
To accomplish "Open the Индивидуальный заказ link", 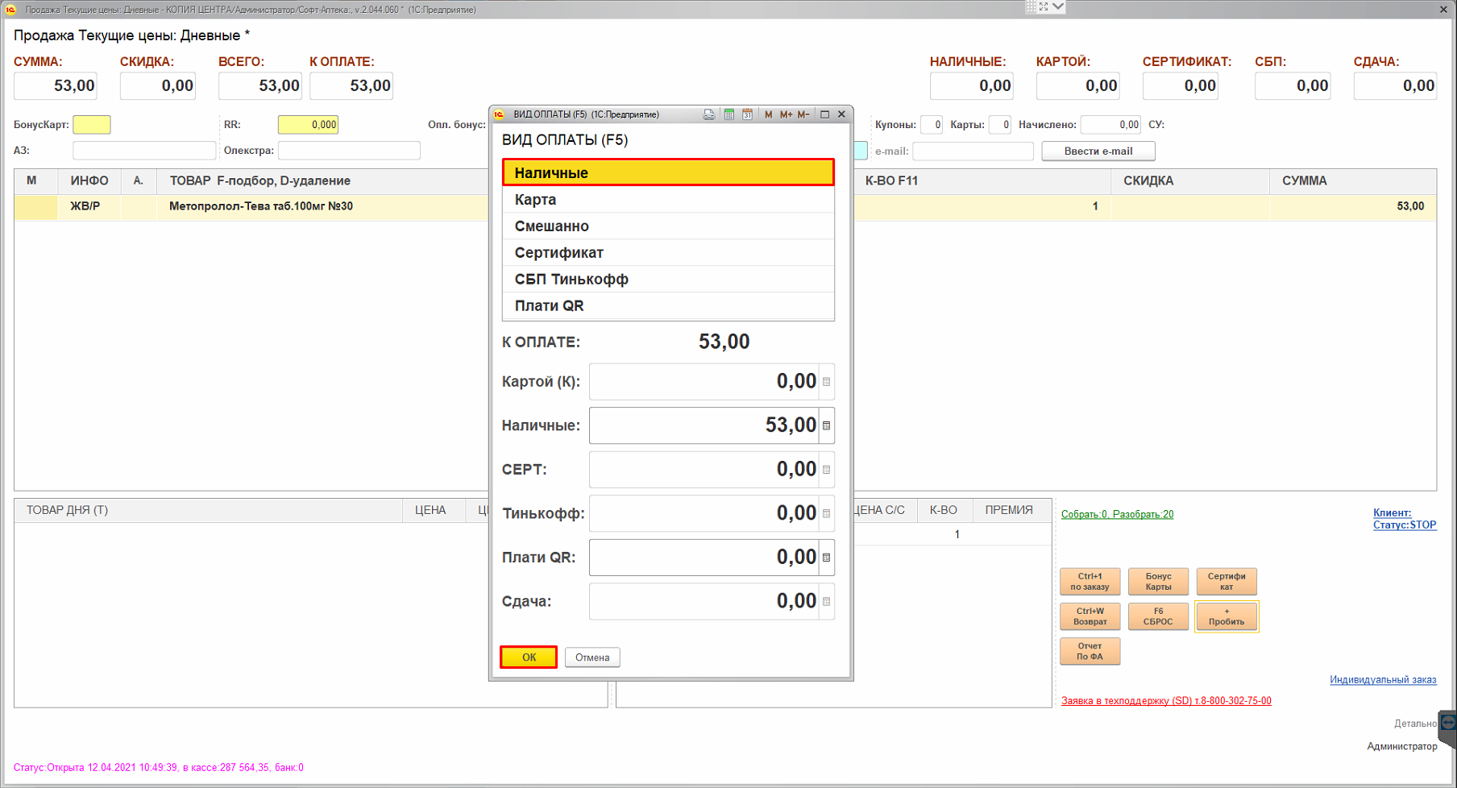I will 1383,680.
